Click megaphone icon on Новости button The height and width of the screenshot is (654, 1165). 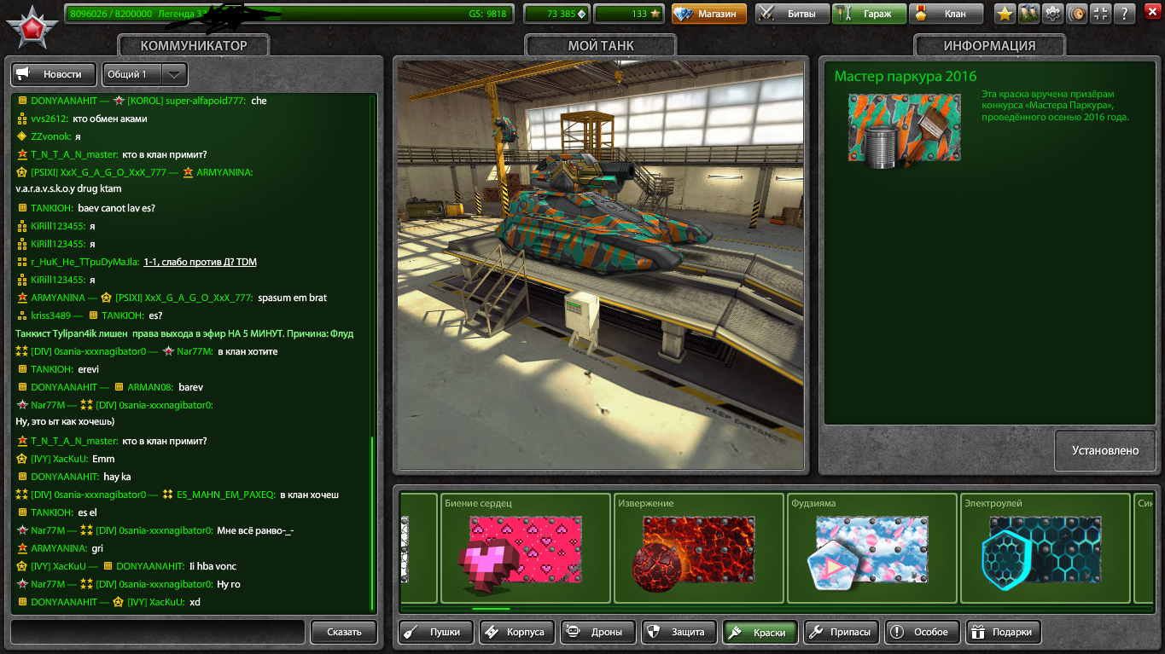pyautogui.click(x=24, y=74)
